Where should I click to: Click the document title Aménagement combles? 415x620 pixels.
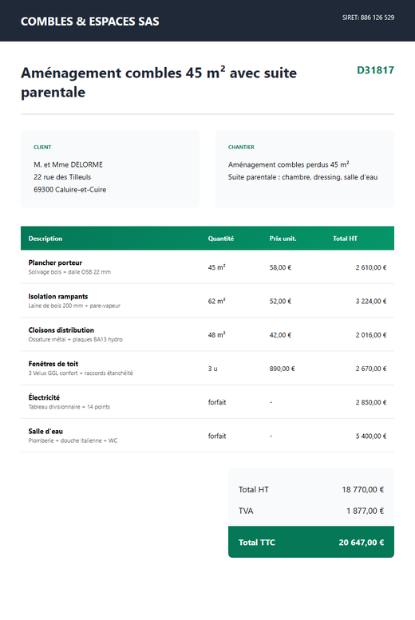[159, 82]
